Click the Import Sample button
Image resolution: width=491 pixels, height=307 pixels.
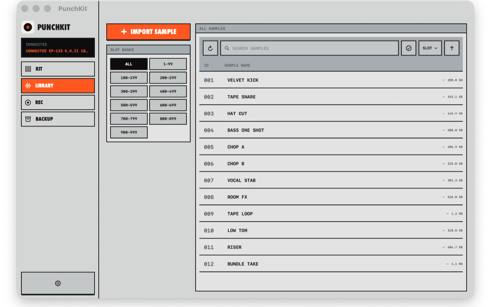point(148,32)
